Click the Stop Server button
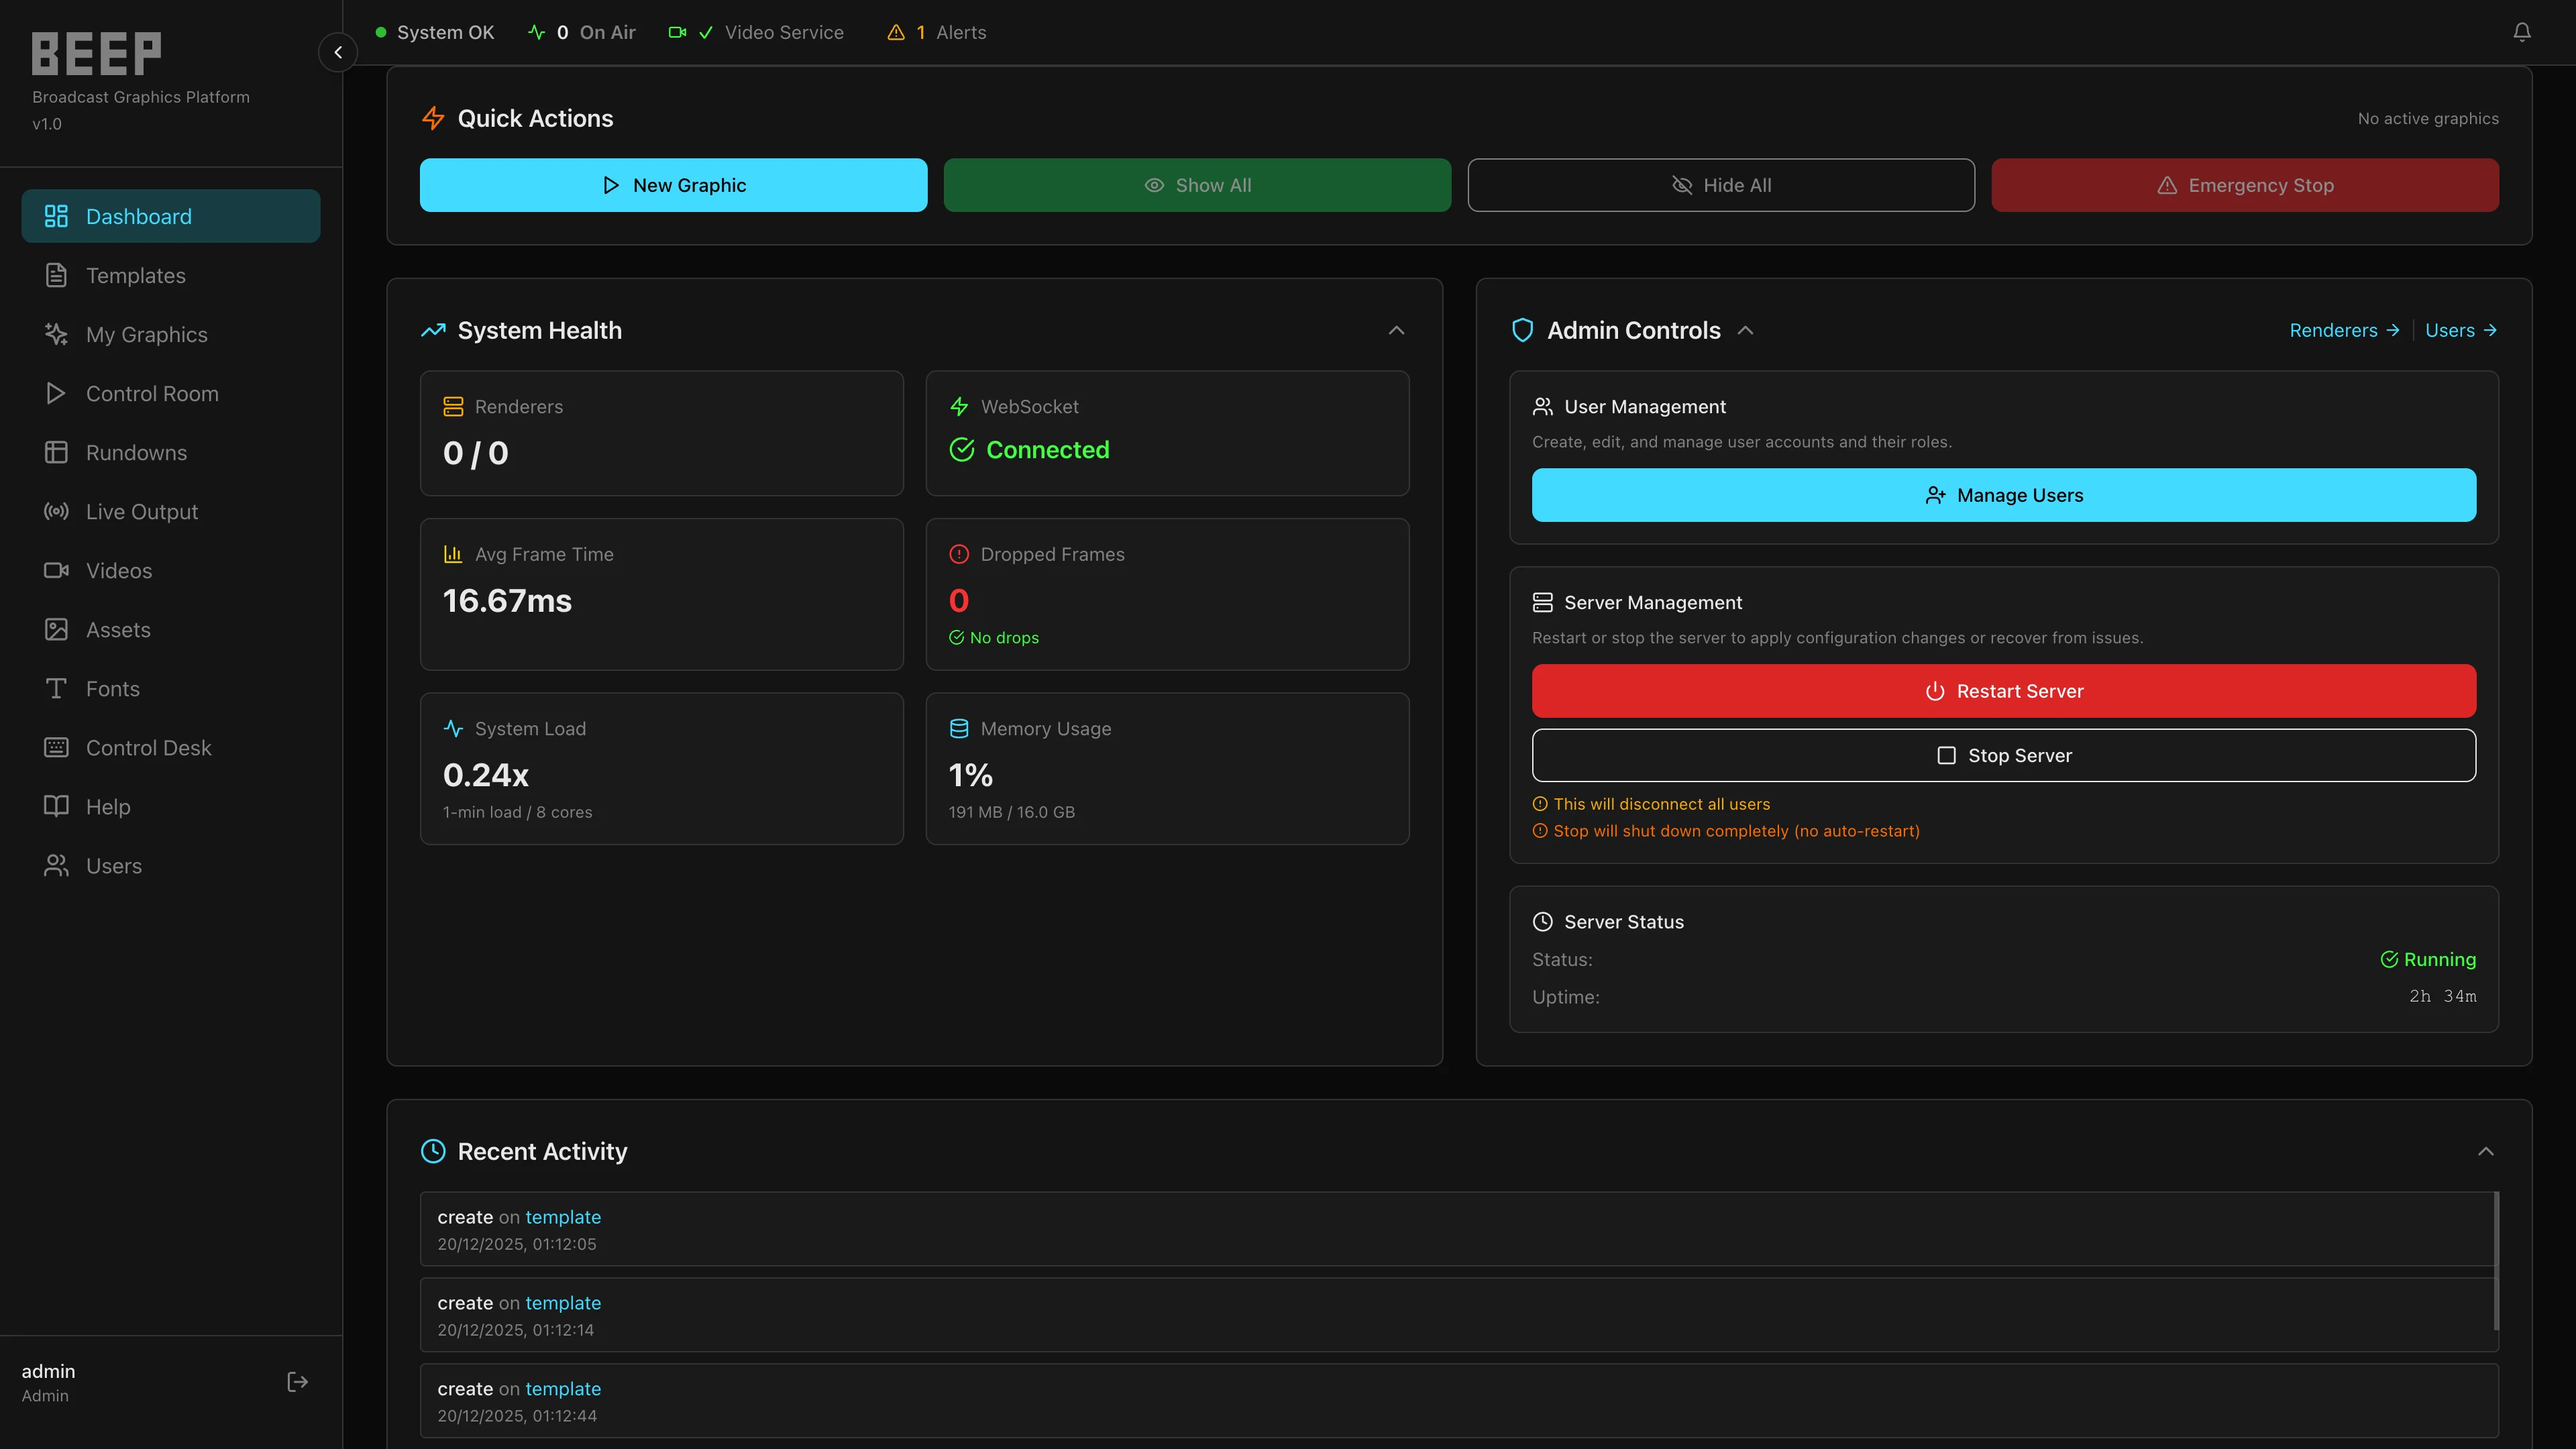 tap(2004, 755)
